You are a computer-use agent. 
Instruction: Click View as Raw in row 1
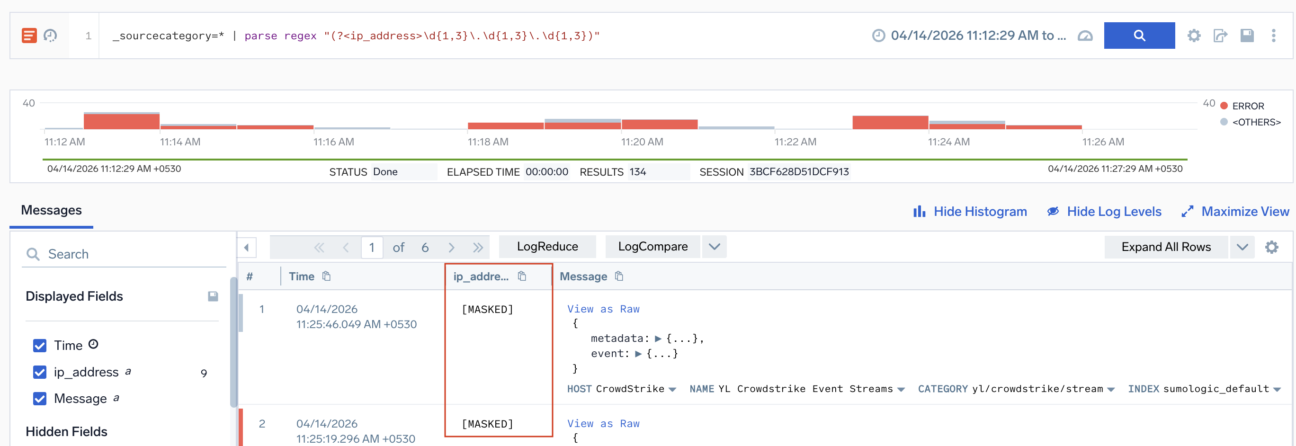[x=603, y=309]
